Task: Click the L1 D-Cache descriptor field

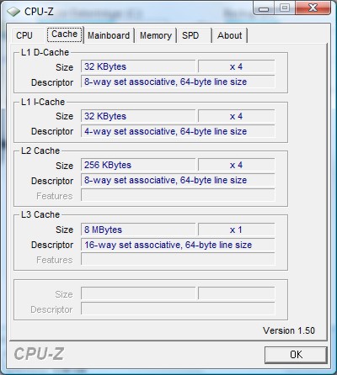Action: click(178, 82)
